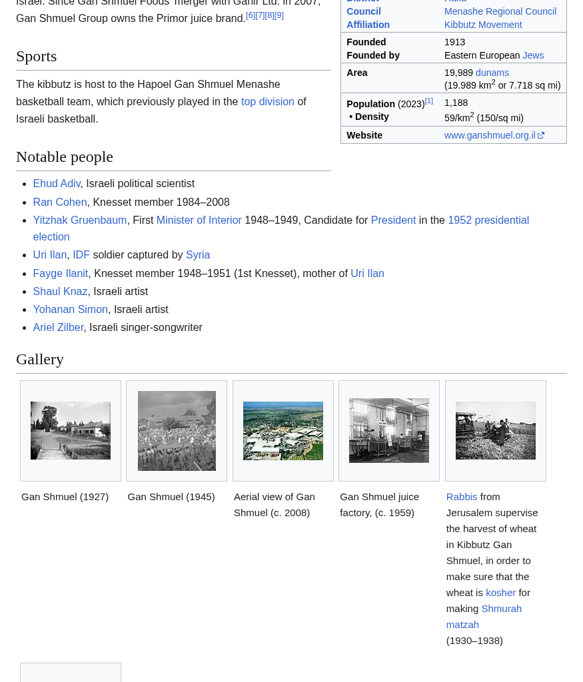Open Yitzhak Gruenbaum's page
Viewport: 583px width, 682px height.
tap(79, 220)
